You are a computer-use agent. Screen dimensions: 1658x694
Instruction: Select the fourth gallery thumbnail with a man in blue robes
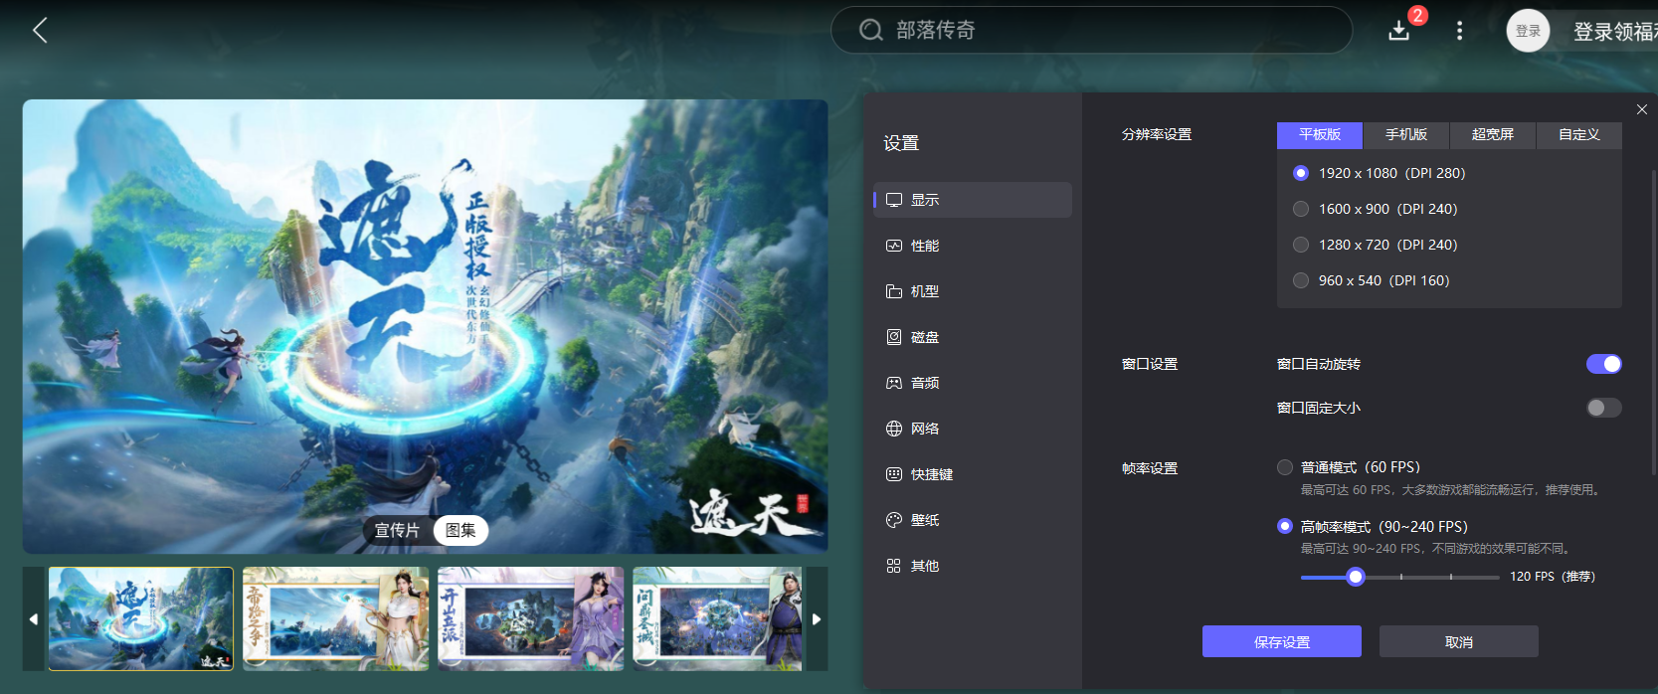pyautogui.click(x=717, y=618)
